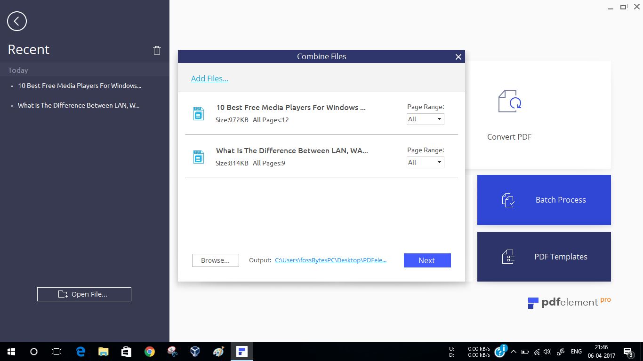
Task: Close the Combine Files dialog
Action: (x=458, y=57)
